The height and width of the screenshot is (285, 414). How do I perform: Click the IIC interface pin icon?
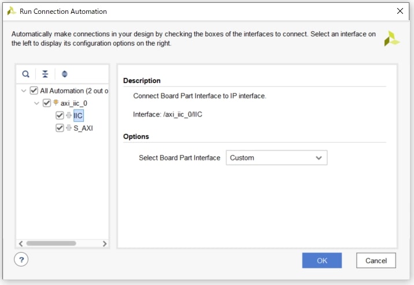point(69,115)
